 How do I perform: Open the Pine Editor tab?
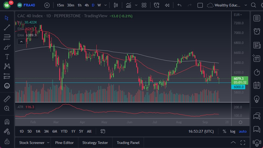pos(64,143)
